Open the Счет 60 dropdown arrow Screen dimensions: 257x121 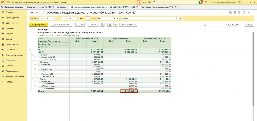point(114,19)
